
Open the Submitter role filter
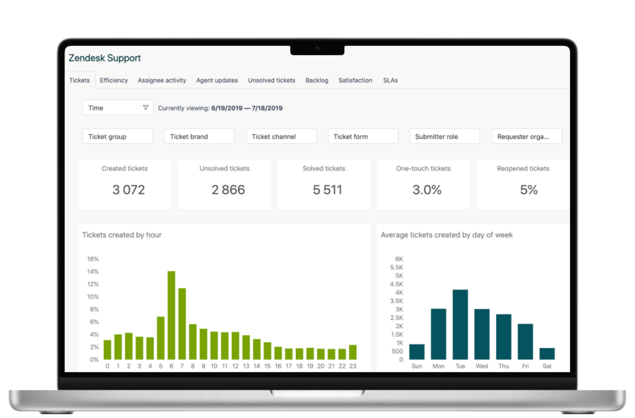[x=444, y=136]
